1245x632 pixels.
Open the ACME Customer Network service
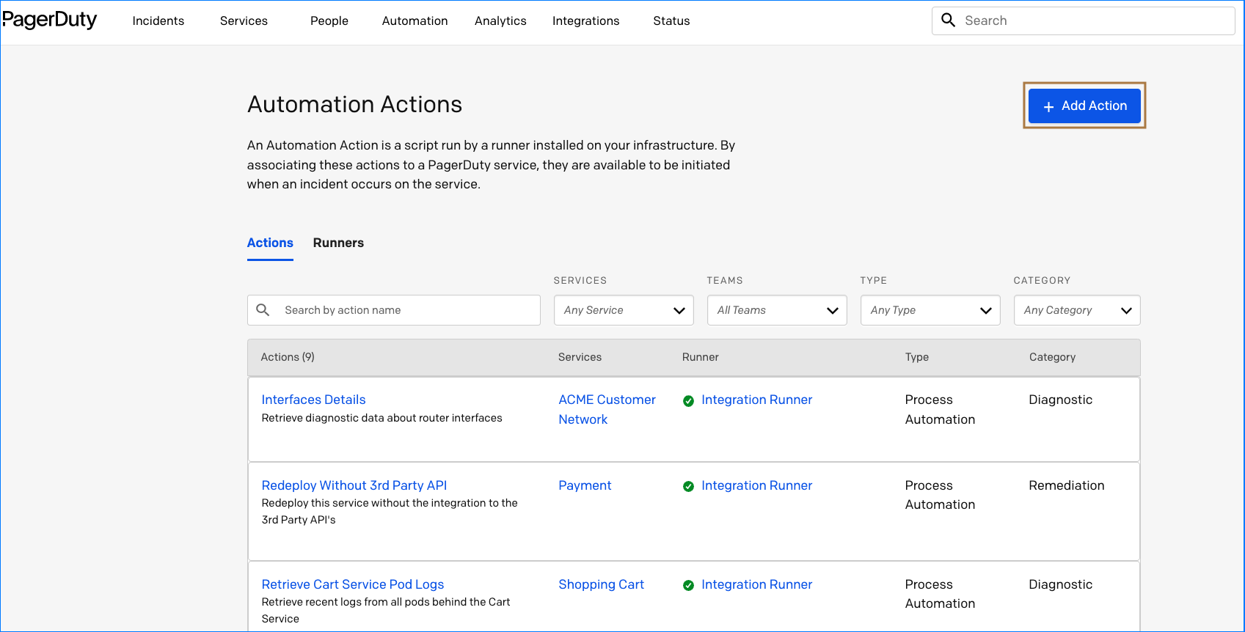607,409
